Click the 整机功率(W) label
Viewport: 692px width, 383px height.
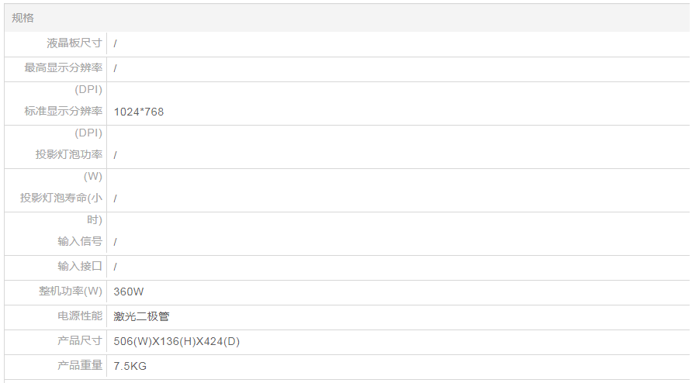71,292
